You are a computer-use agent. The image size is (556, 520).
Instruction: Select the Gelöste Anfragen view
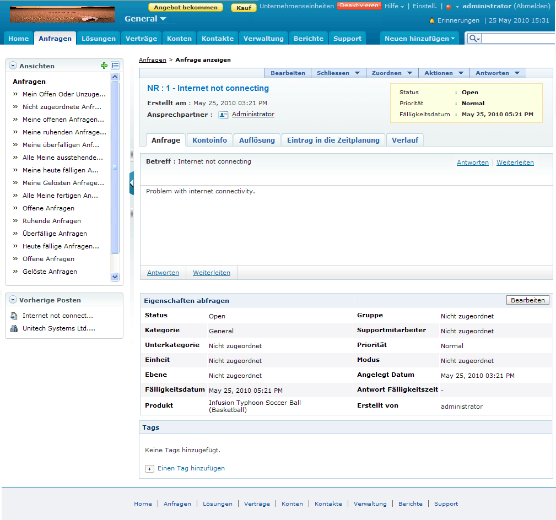tap(50, 272)
